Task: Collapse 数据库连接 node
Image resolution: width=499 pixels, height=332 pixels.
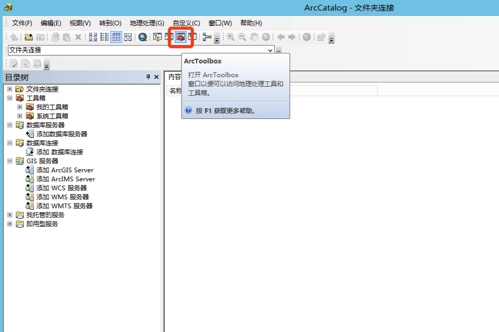Action: coord(10,143)
